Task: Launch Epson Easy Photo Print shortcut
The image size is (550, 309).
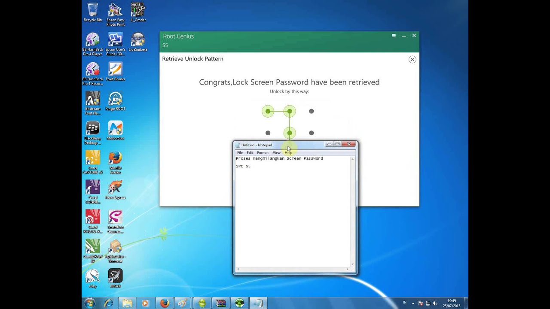Action: [115, 15]
